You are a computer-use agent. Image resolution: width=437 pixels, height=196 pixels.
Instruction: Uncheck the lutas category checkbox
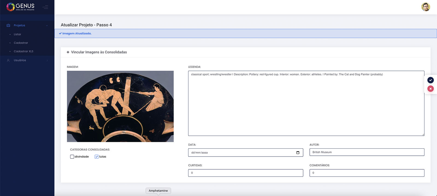point(96,157)
